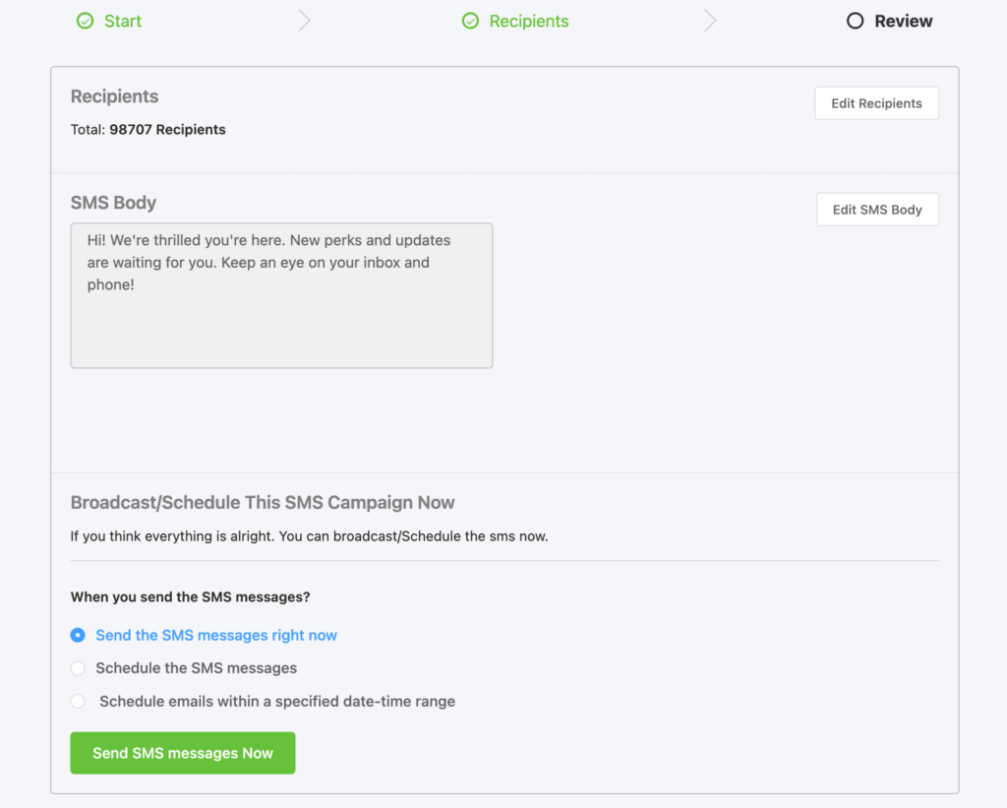The image size is (1007, 808).
Task: Select the Send the SMS messages right now option
Action: coord(78,636)
